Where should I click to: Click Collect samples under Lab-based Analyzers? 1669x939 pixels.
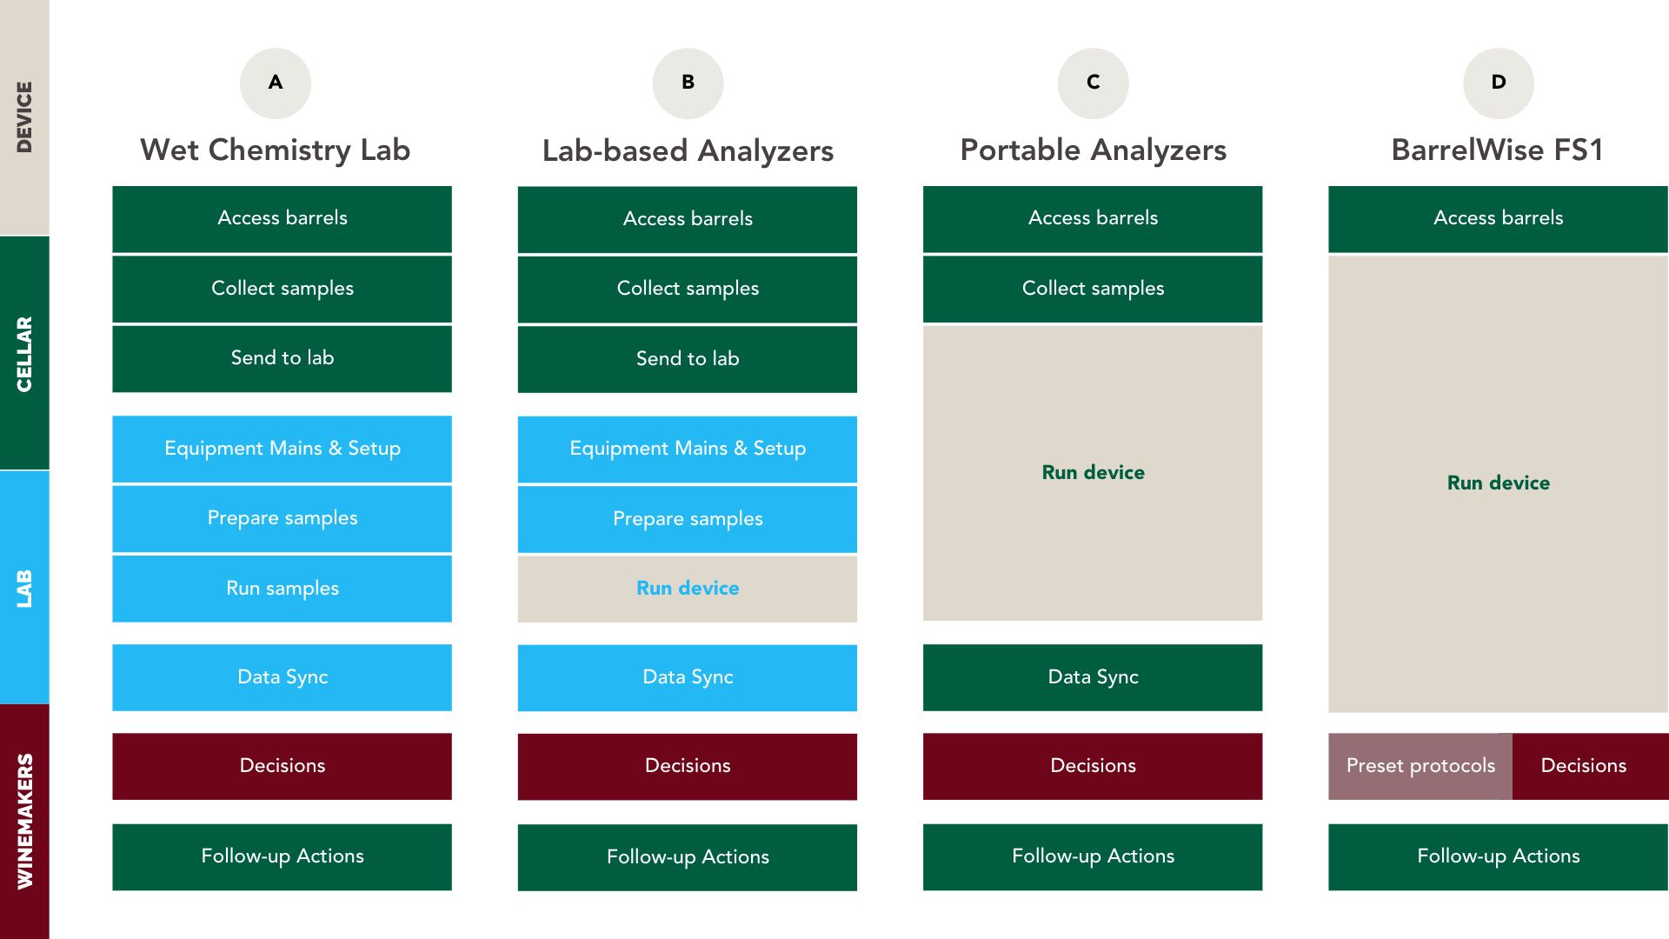(688, 289)
